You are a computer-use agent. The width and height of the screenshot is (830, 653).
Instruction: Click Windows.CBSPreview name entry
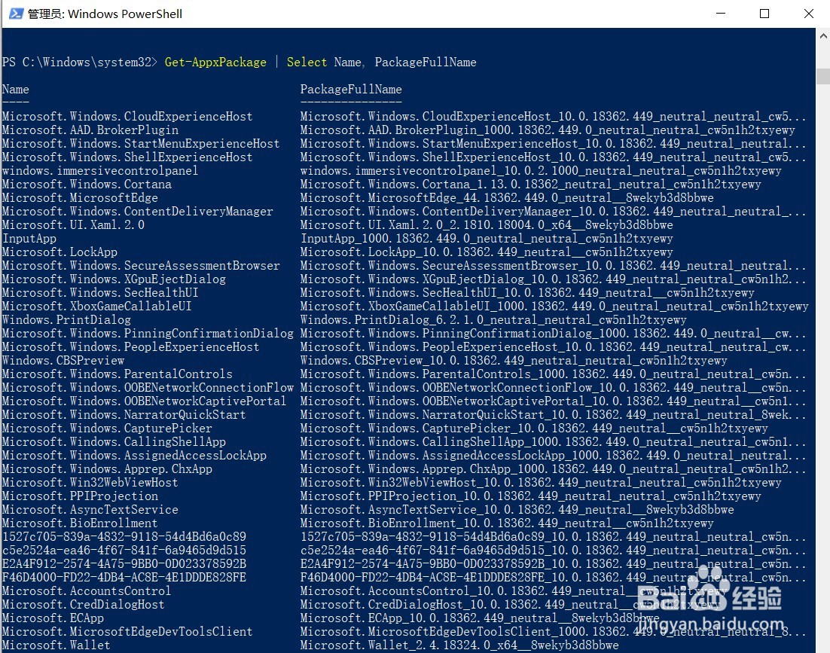coord(63,361)
